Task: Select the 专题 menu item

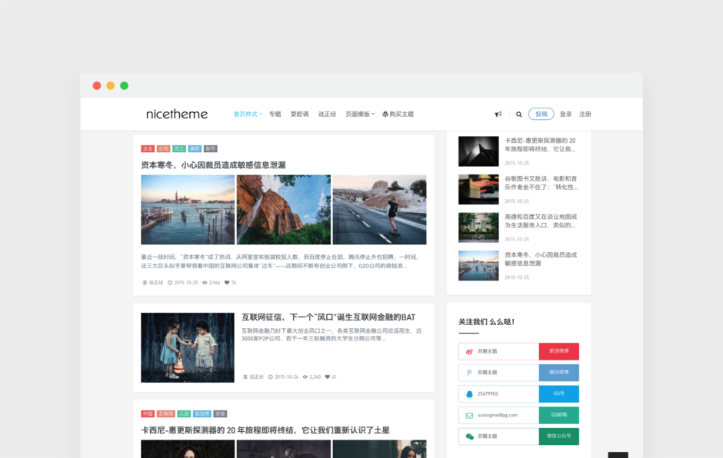Action: [x=275, y=113]
